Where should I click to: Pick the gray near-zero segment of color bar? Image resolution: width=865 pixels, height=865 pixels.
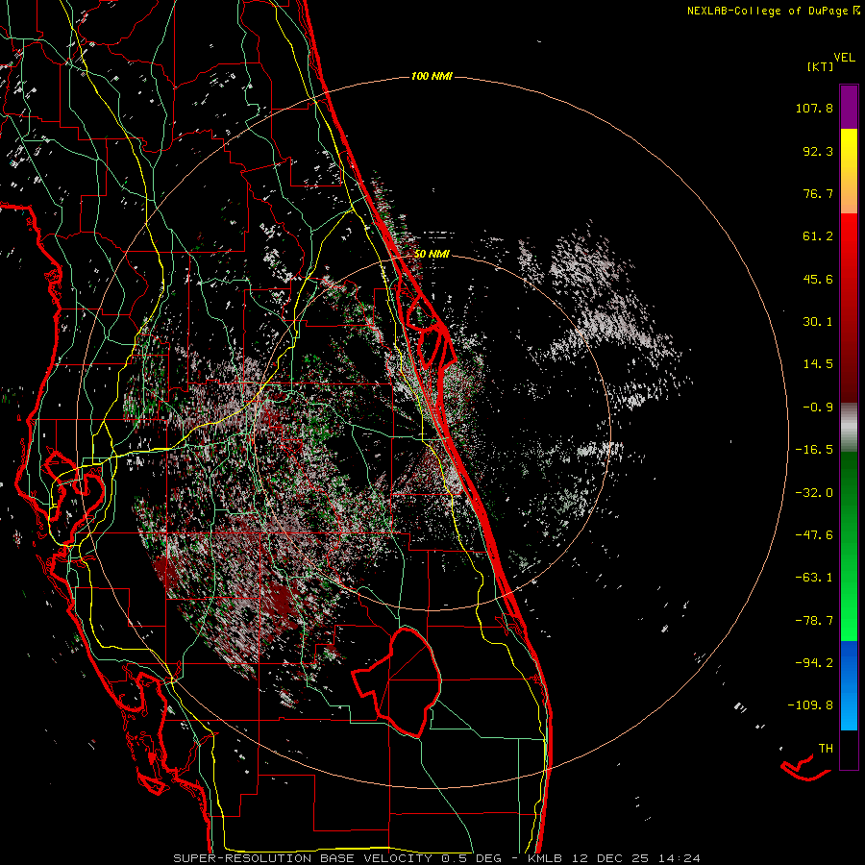[x=849, y=427]
